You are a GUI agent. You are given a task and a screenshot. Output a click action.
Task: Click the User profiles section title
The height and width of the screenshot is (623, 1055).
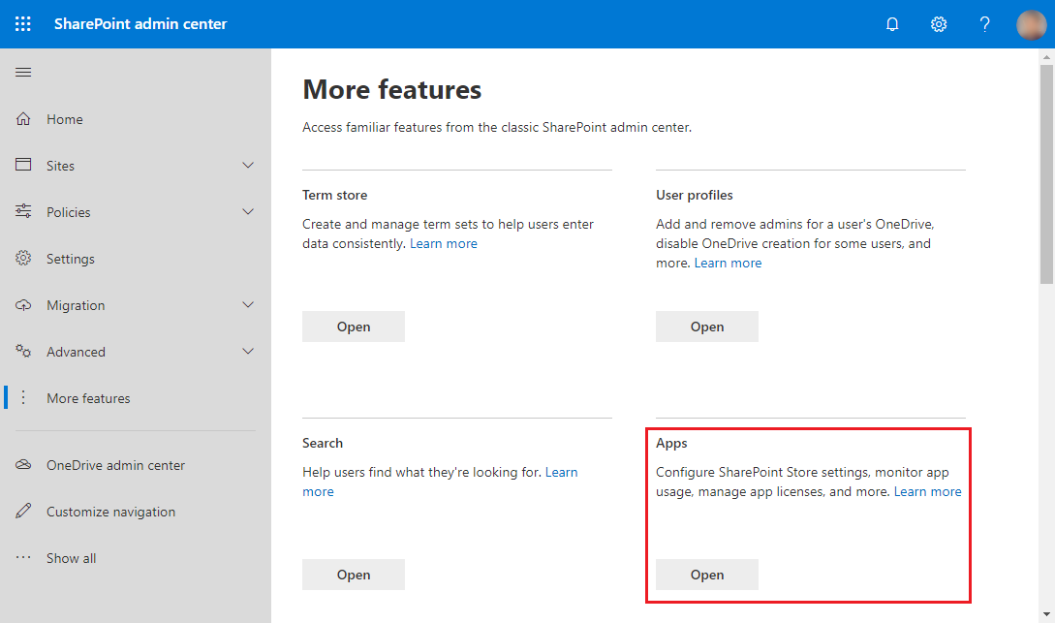(695, 195)
